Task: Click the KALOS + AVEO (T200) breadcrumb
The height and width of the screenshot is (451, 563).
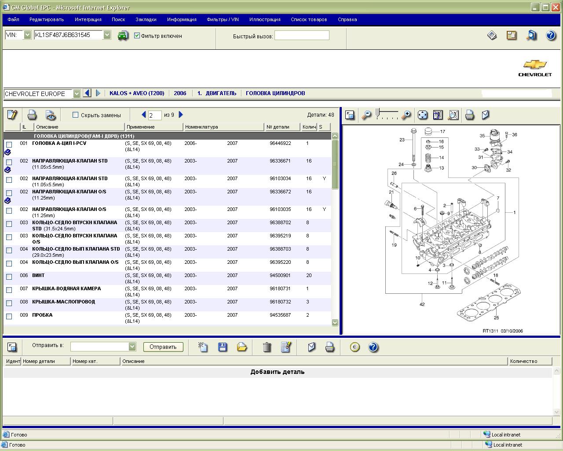Action: point(137,93)
